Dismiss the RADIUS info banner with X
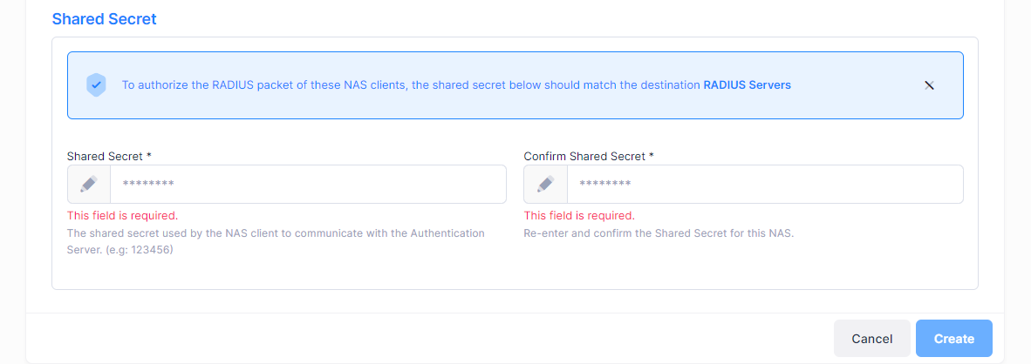Image resolution: width=1031 pixels, height=364 pixels. tap(929, 85)
